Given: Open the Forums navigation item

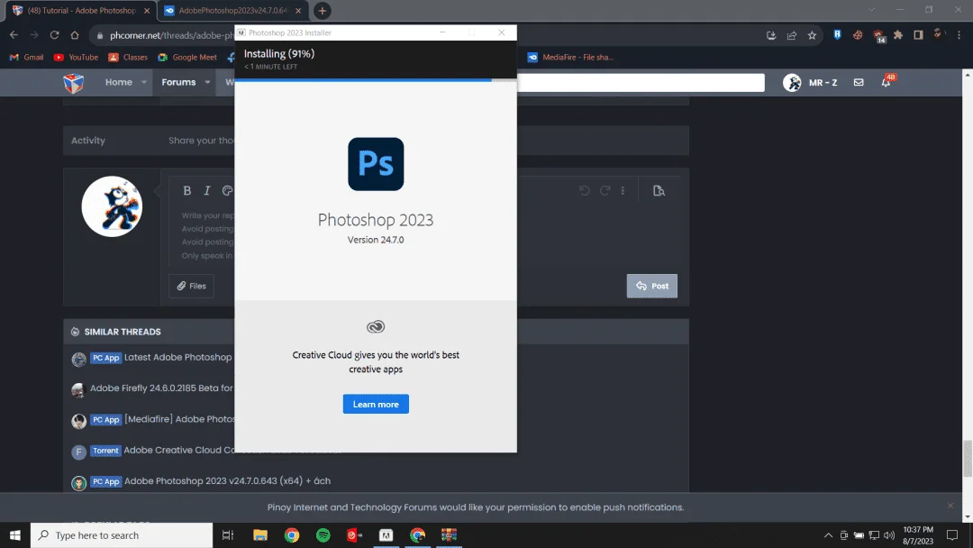Looking at the screenshot, I should pyautogui.click(x=178, y=82).
